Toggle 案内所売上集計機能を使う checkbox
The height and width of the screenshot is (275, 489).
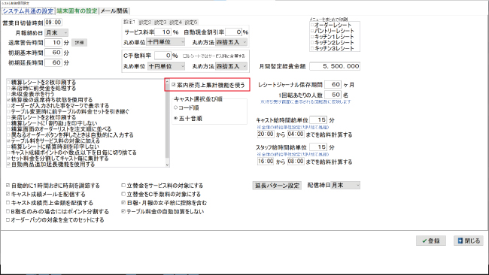coord(208,85)
